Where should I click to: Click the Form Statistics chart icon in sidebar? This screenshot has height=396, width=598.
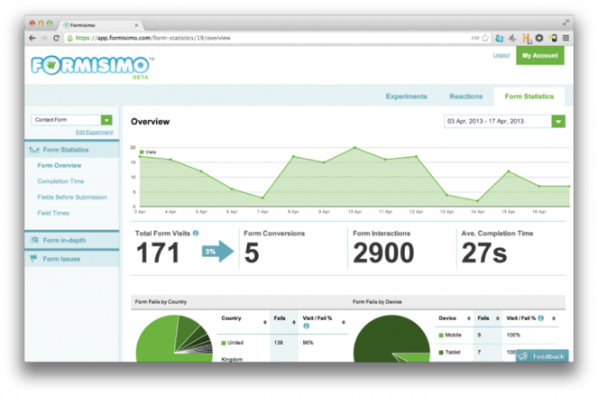[34, 150]
